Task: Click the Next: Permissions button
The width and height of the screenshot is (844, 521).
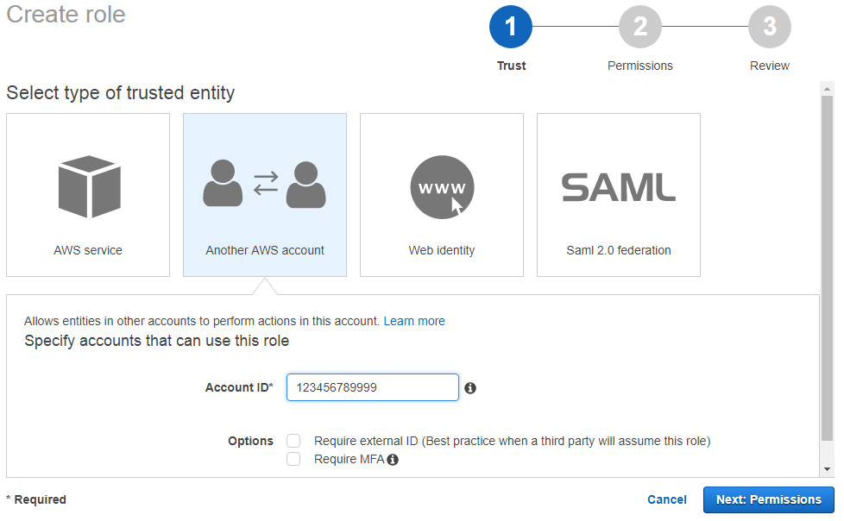Action: click(x=768, y=499)
